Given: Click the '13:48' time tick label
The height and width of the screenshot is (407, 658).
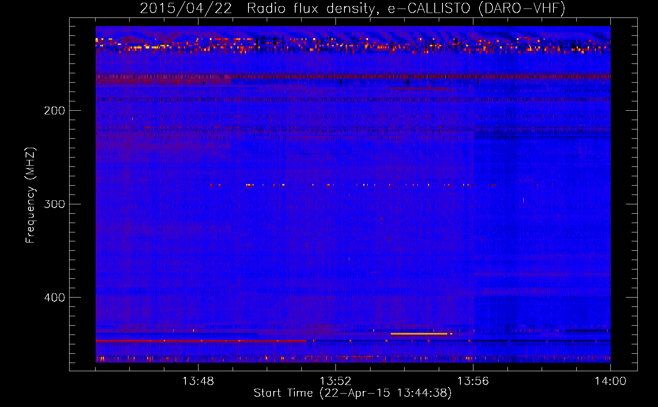Looking at the screenshot, I should click(x=198, y=381).
